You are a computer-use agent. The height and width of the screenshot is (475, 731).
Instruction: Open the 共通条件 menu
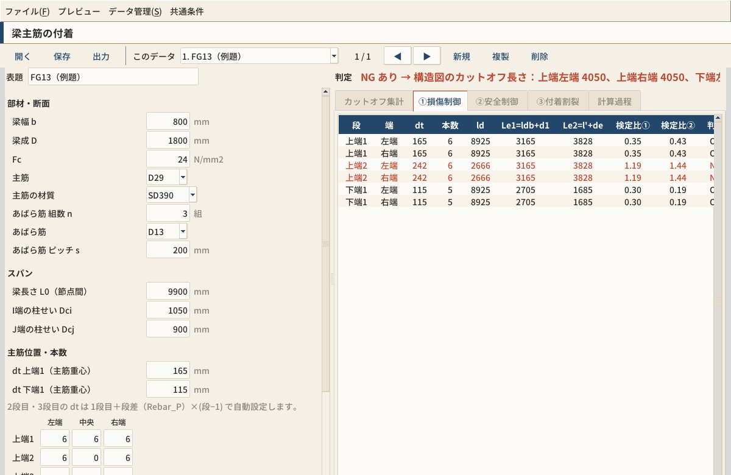(187, 11)
